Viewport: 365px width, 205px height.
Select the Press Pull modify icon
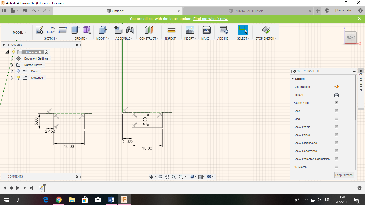click(x=103, y=30)
